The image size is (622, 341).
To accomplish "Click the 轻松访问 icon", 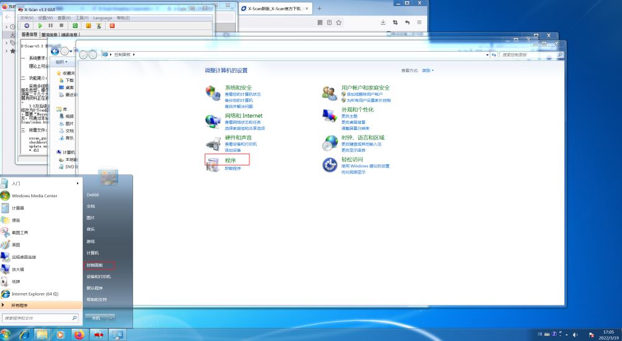I will (x=329, y=165).
